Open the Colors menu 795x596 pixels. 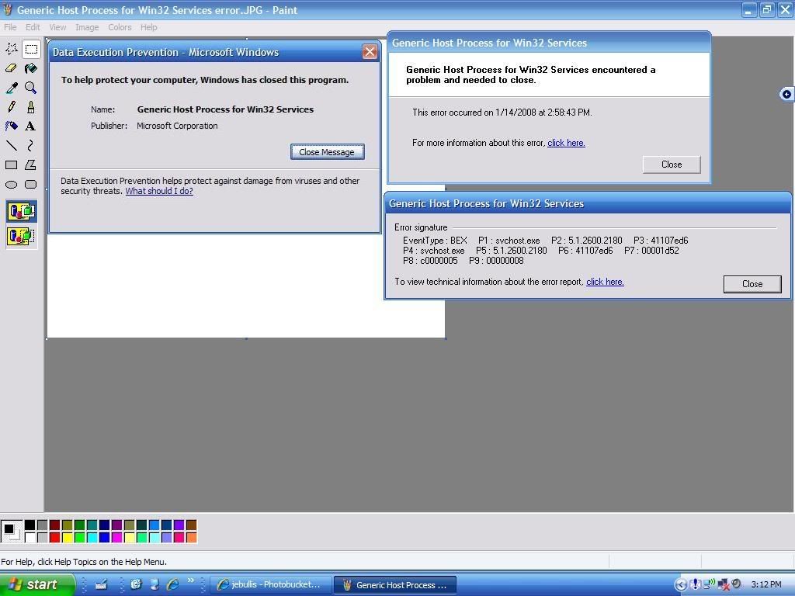pyautogui.click(x=120, y=27)
